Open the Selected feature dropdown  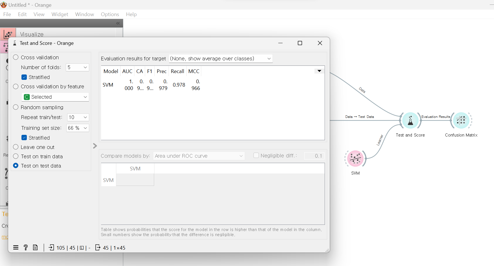(x=55, y=97)
